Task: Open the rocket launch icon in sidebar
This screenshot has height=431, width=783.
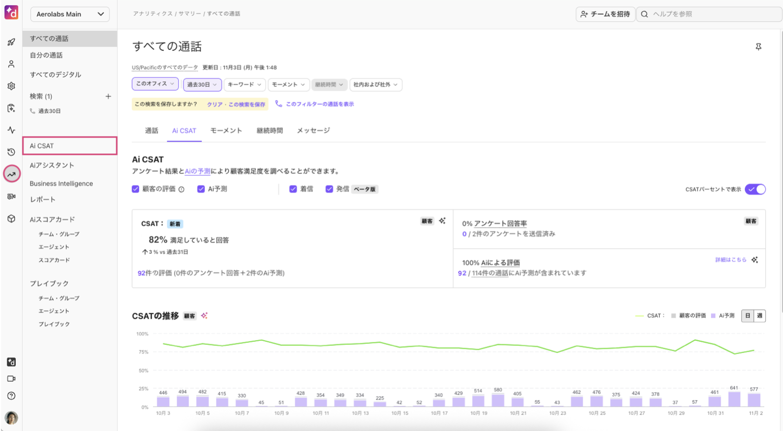Action: (11, 42)
